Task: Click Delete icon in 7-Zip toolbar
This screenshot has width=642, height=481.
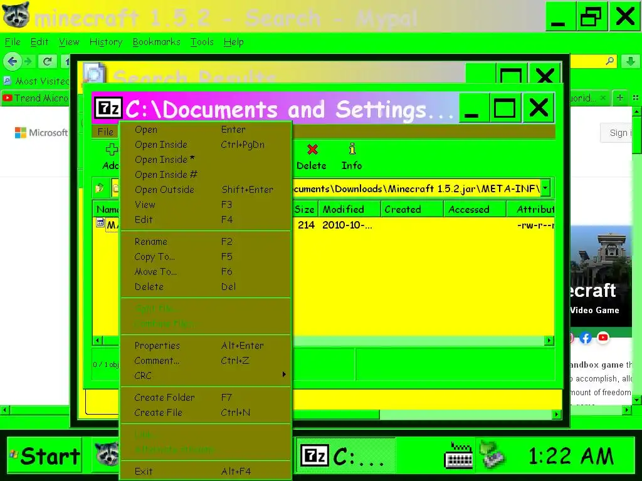Action: pyautogui.click(x=312, y=150)
